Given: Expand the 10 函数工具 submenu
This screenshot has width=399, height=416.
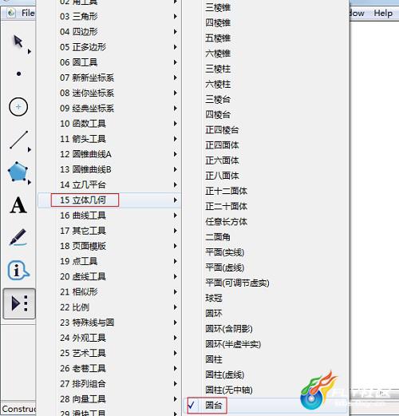Looking at the screenshot, I should [x=109, y=124].
